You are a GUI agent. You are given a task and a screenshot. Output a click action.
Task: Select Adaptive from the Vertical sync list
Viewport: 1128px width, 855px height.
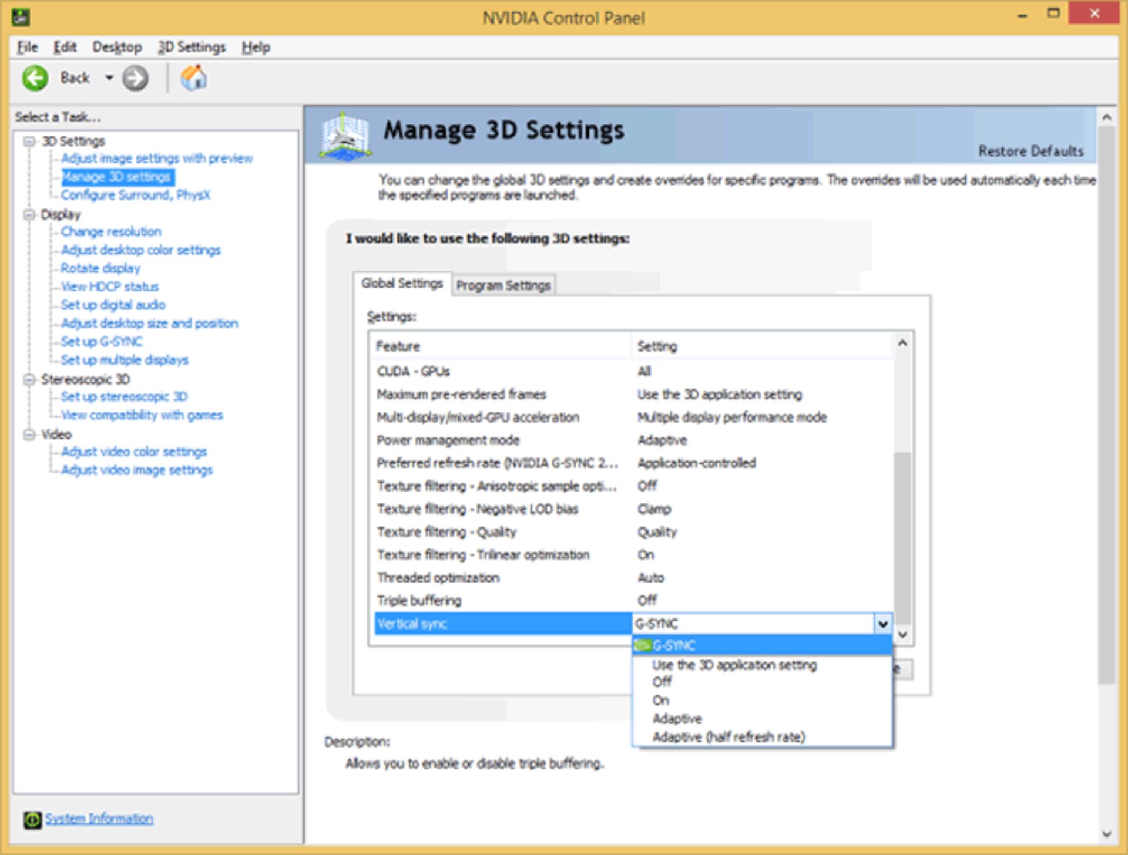677,718
